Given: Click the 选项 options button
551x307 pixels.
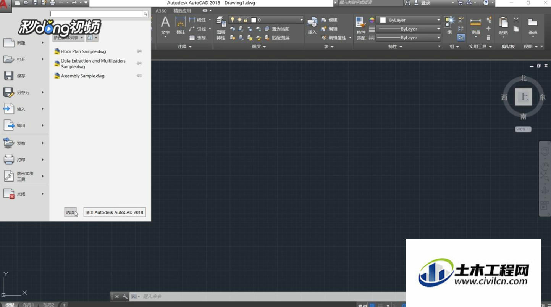Looking at the screenshot, I should [x=70, y=212].
